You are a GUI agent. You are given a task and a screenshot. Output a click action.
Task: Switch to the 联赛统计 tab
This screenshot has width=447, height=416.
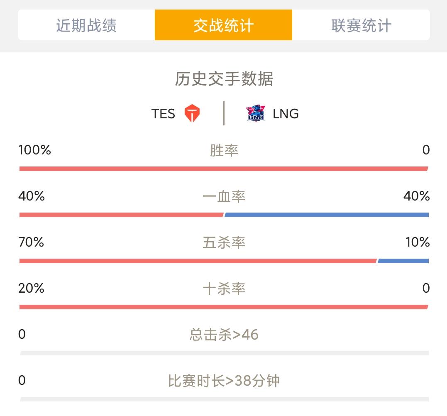pyautogui.click(x=361, y=25)
